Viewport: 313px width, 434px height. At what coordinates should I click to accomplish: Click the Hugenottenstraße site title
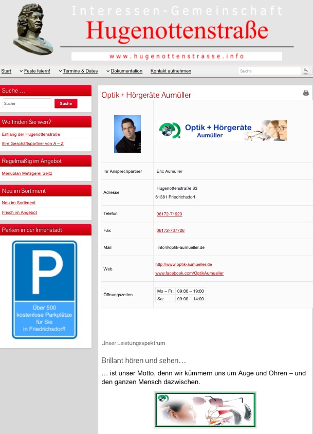177,30
